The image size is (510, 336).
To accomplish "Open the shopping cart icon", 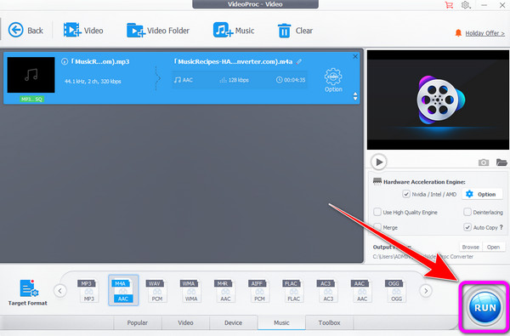I will pos(449,5).
